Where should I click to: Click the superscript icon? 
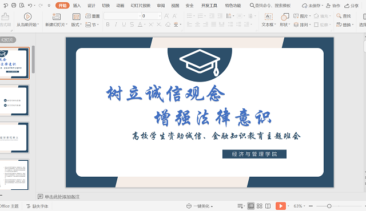(151, 25)
